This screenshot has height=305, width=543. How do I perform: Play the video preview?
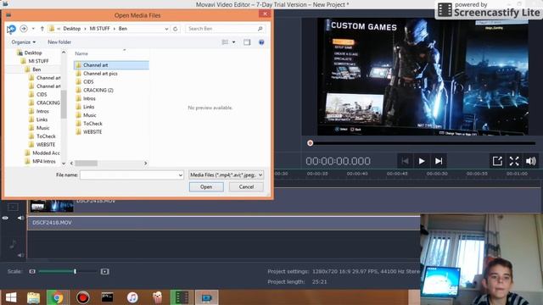(x=422, y=161)
